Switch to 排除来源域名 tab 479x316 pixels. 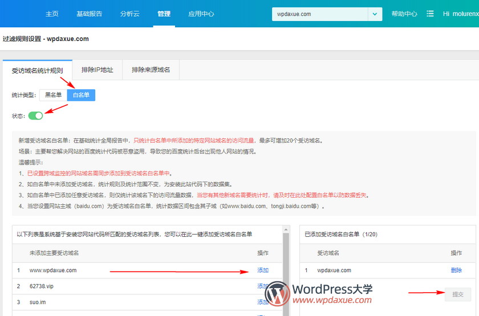(151, 70)
